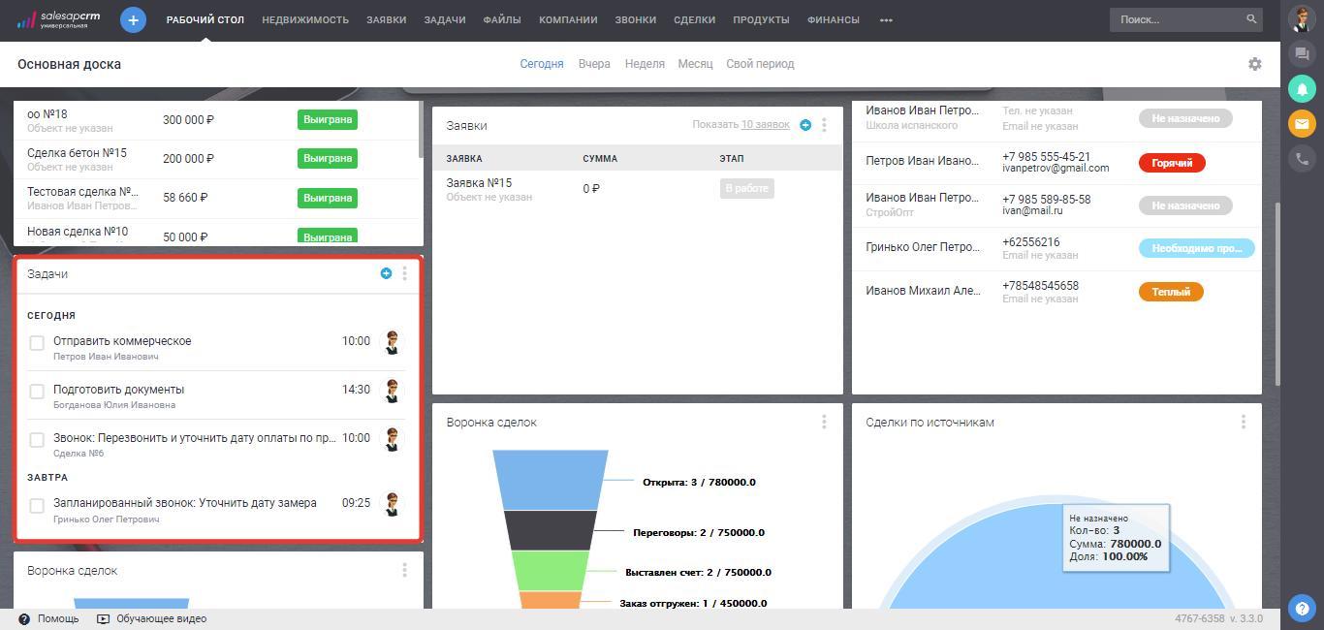This screenshot has height=630, width=1324.
Task: Go to the Задачи menu section
Action: tap(445, 19)
